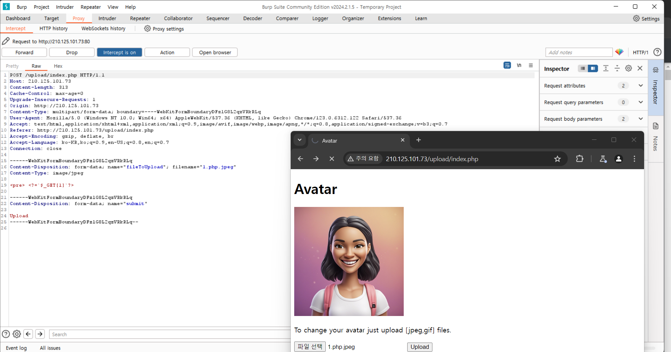
Task: Click the Inspector expand all sections icon
Action: pos(606,69)
